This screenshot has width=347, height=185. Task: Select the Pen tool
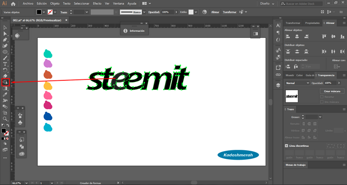5,40
